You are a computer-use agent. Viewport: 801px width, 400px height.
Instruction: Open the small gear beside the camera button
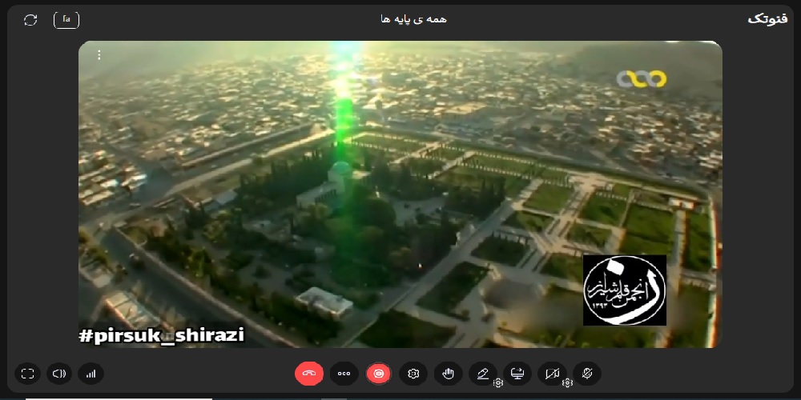[x=567, y=382]
